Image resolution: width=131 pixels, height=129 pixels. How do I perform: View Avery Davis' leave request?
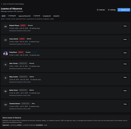click(125, 39)
